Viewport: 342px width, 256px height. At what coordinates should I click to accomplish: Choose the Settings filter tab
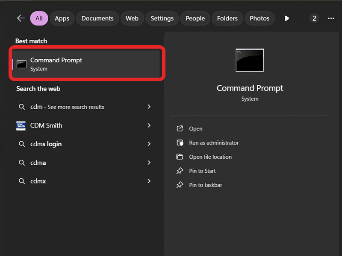[162, 18]
